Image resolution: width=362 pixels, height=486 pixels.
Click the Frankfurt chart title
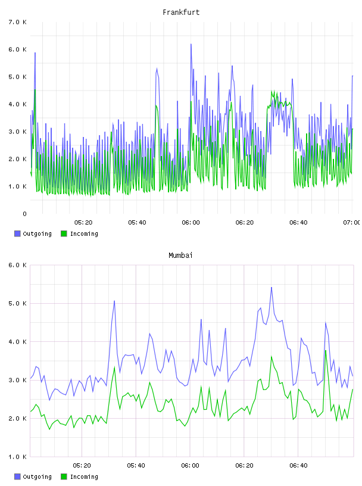[181, 13]
